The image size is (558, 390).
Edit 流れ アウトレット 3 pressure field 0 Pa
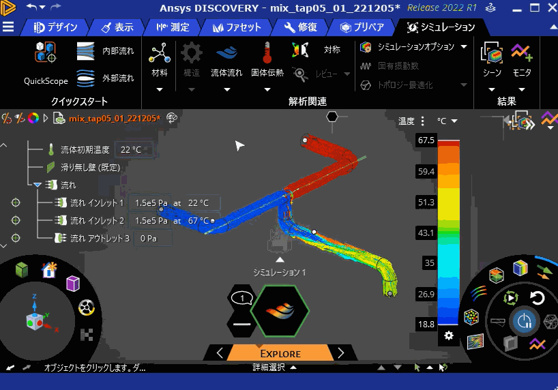tap(153, 239)
